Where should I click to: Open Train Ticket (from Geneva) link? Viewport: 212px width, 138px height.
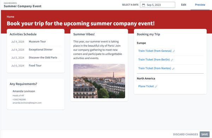point(155,51)
